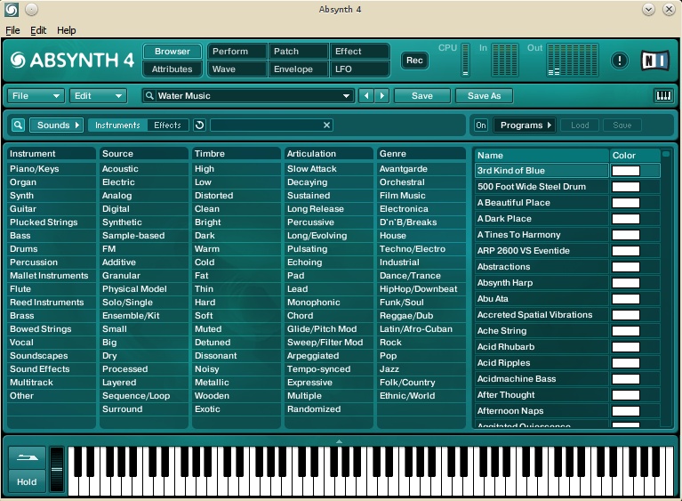Click the Absynth window title bar icon

pyautogui.click(x=12, y=10)
